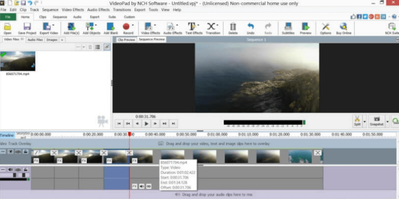Open the Sequence menu in the menu bar
This screenshot has height=199, width=399.
pyautogui.click(x=50, y=10)
